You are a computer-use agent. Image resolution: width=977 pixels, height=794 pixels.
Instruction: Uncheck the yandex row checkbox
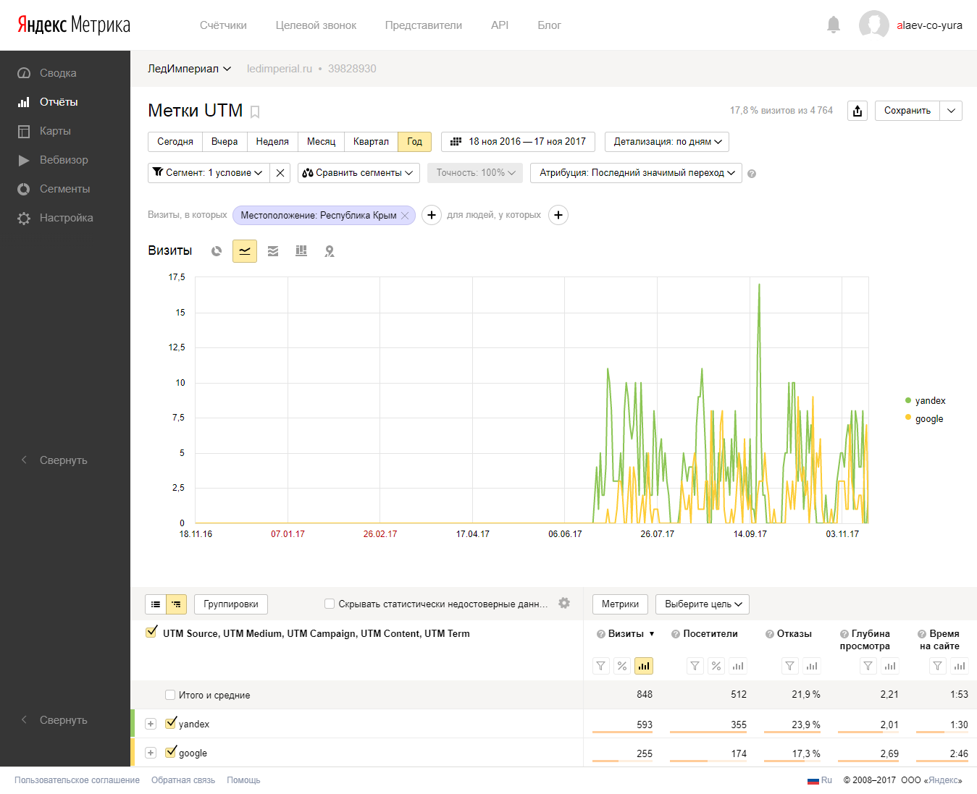point(171,722)
